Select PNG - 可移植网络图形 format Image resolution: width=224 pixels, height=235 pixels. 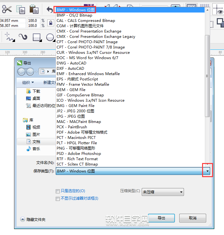click(130, 148)
